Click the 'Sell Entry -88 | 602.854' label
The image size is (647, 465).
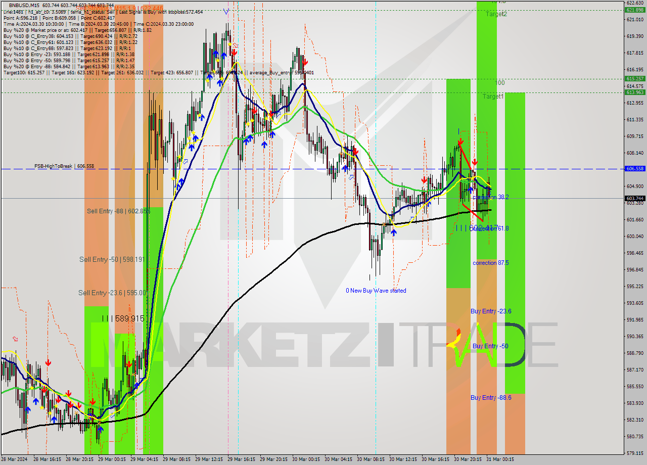pyautogui.click(x=118, y=211)
